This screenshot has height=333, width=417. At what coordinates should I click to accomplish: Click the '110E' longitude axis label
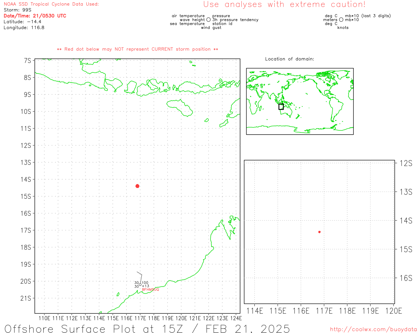click(45, 318)
